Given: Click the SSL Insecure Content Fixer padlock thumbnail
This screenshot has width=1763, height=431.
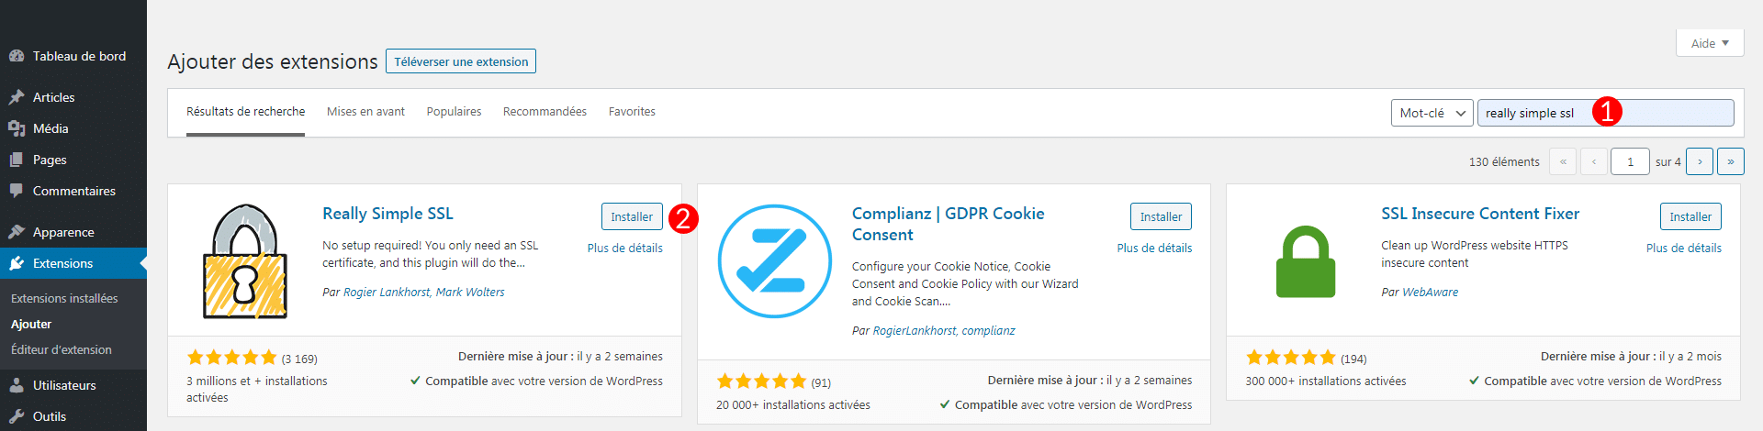Looking at the screenshot, I should [x=1306, y=261].
